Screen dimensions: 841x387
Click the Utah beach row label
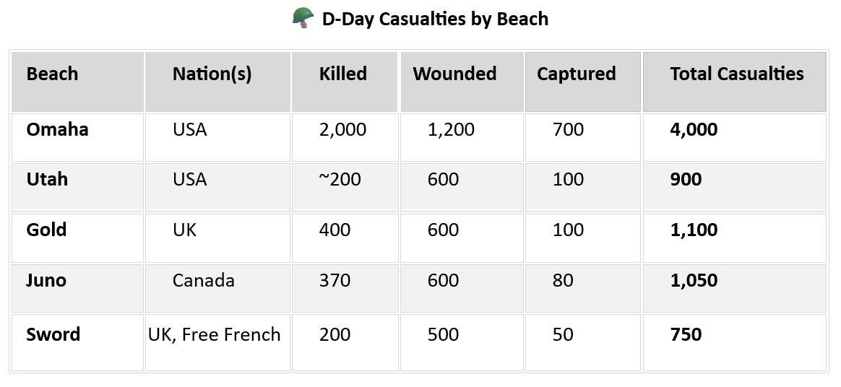47,180
